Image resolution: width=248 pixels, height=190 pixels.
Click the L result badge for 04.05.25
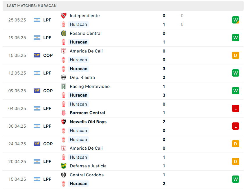coord(236,108)
